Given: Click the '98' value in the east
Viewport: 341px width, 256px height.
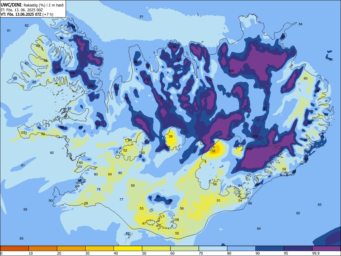Looking at the screenshot, I should coord(317,91).
